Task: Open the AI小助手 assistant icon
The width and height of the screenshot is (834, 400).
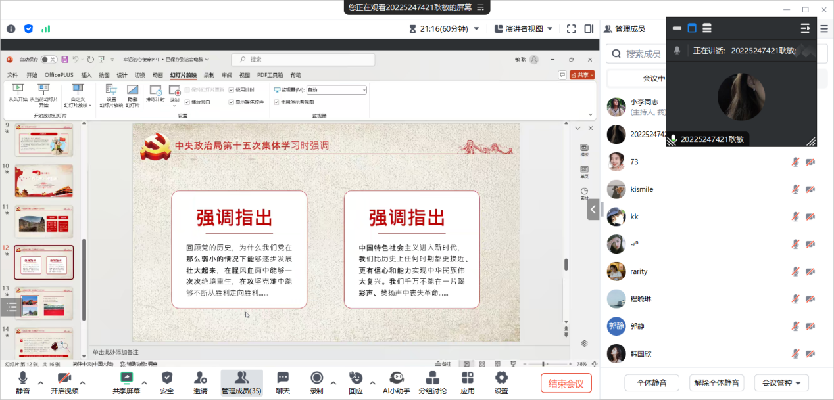Action: tap(396, 378)
